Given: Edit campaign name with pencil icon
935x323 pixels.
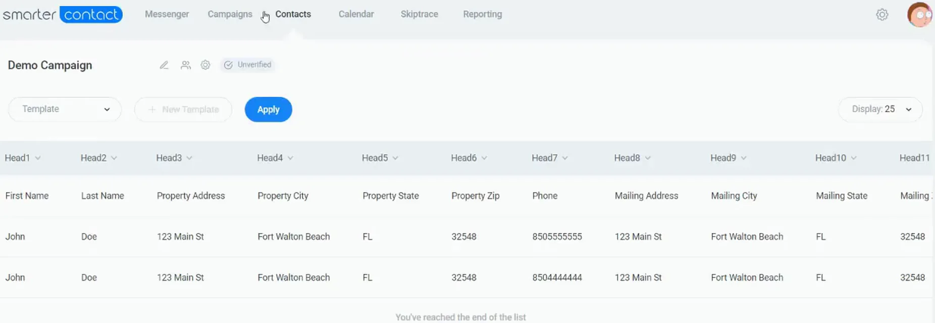Looking at the screenshot, I should click(164, 65).
